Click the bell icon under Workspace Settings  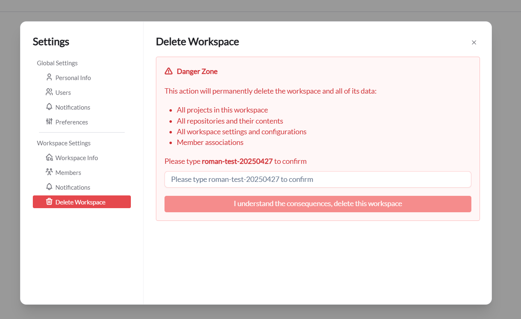pos(49,187)
